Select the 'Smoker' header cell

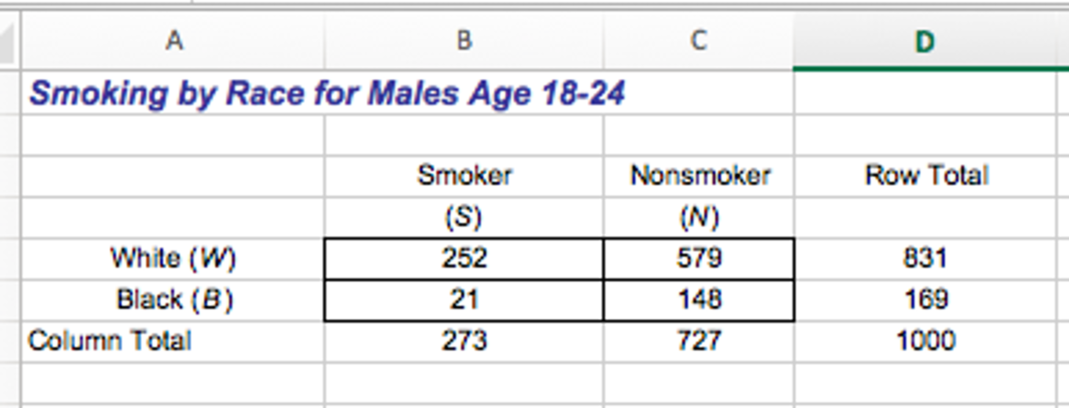pyautogui.click(x=464, y=175)
